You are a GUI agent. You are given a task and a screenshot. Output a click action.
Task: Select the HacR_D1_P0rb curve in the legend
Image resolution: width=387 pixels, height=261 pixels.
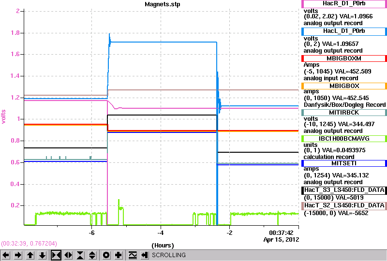(344, 4)
